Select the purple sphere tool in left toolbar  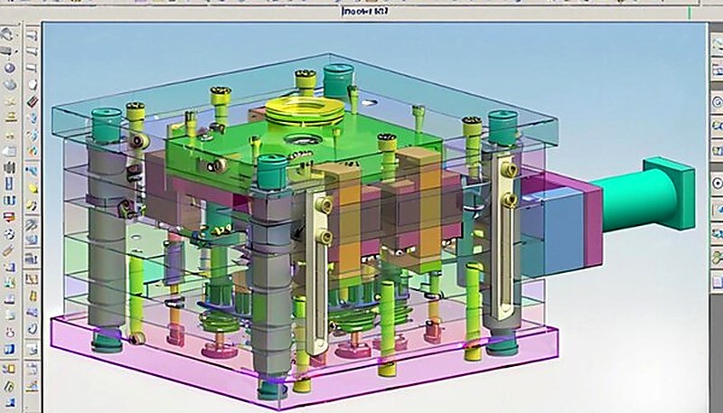[x=9, y=68]
